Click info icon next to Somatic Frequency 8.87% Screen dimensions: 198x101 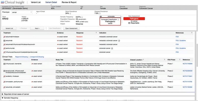82,17
